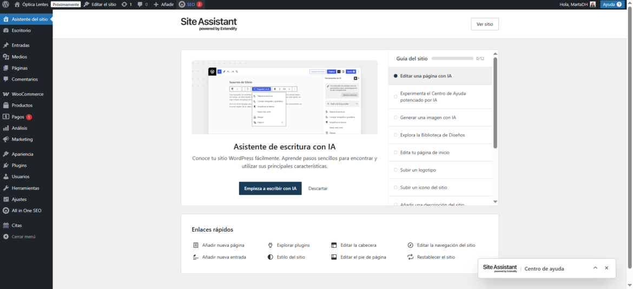The image size is (633, 289).
Task: Click the Marketing megaphone icon
Action: (x=6, y=139)
